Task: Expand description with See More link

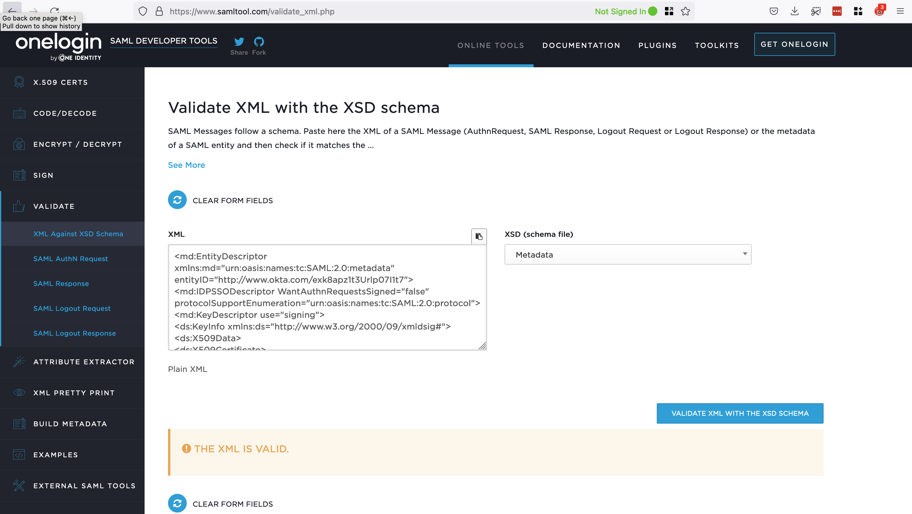Action: (x=186, y=165)
